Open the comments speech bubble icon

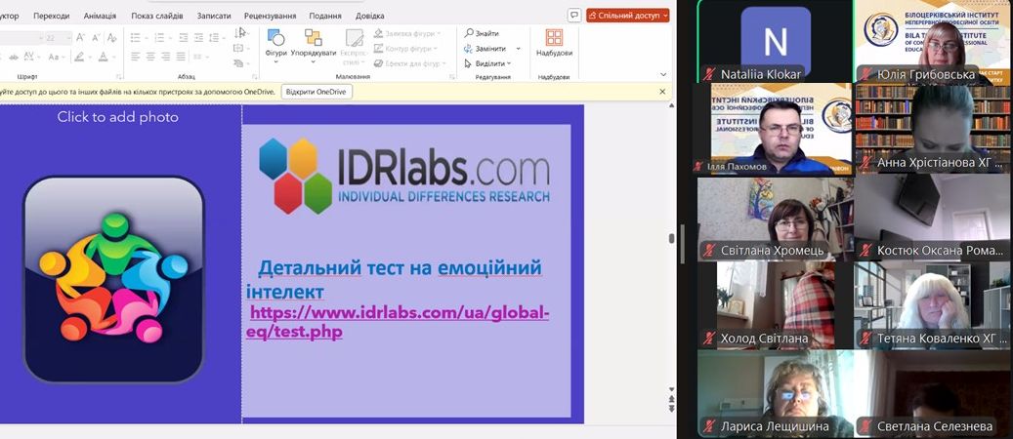pyautogui.click(x=574, y=15)
